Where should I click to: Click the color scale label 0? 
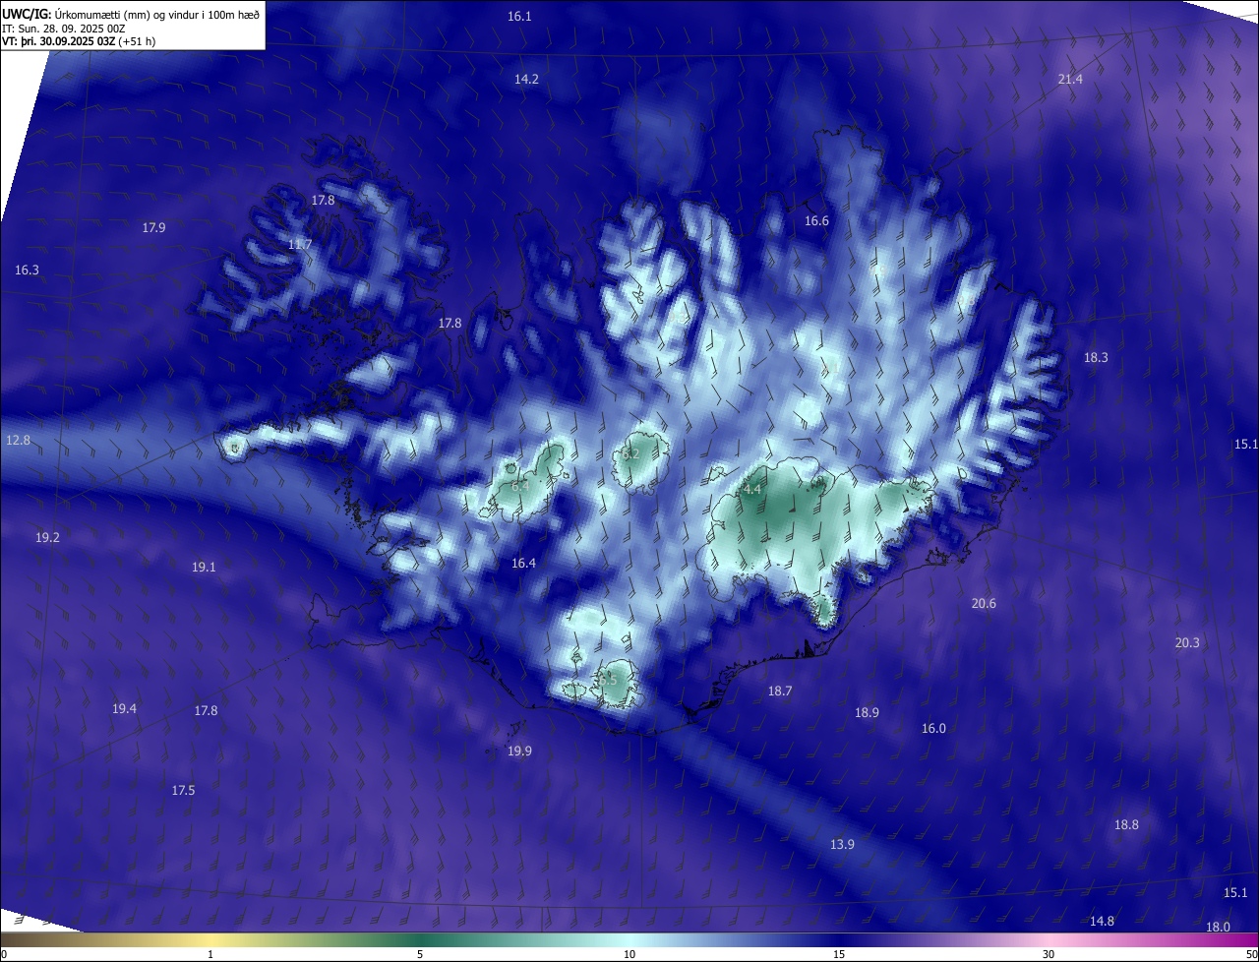tap(4, 954)
